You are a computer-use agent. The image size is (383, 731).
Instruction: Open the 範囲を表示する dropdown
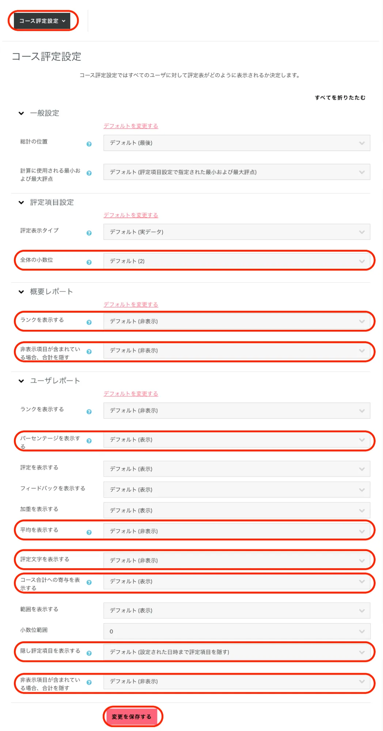pos(236,610)
